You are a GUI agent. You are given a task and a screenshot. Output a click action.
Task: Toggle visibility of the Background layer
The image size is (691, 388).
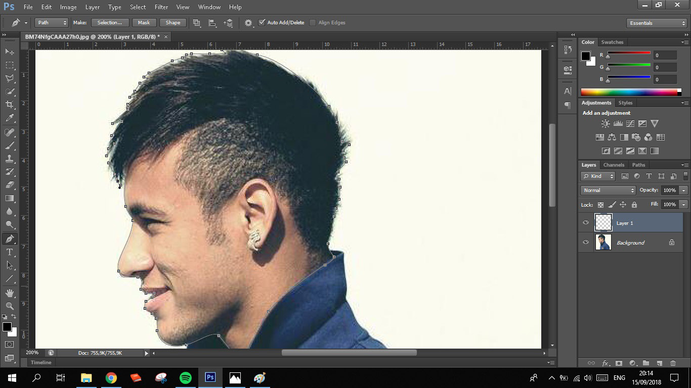pyautogui.click(x=586, y=243)
